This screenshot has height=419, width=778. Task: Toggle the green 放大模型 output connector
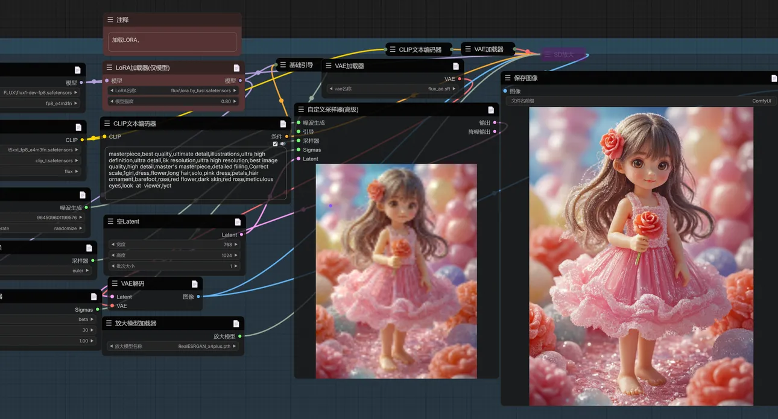pyautogui.click(x=240, y=336)
